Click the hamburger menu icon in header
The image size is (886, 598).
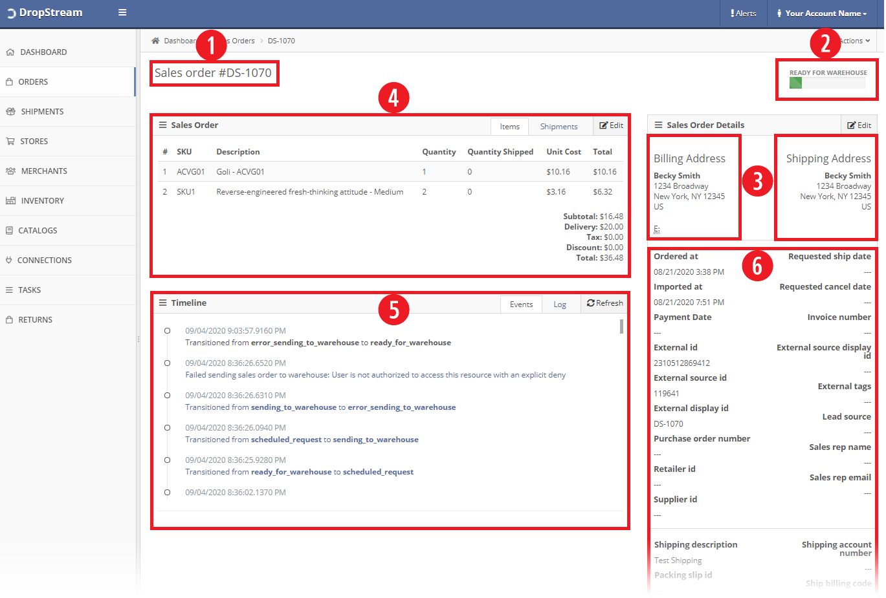coord(122,12)
